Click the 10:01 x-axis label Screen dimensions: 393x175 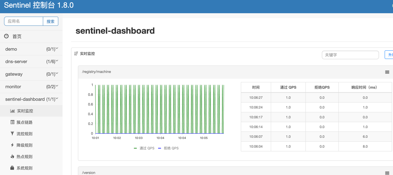coord(95,138)
